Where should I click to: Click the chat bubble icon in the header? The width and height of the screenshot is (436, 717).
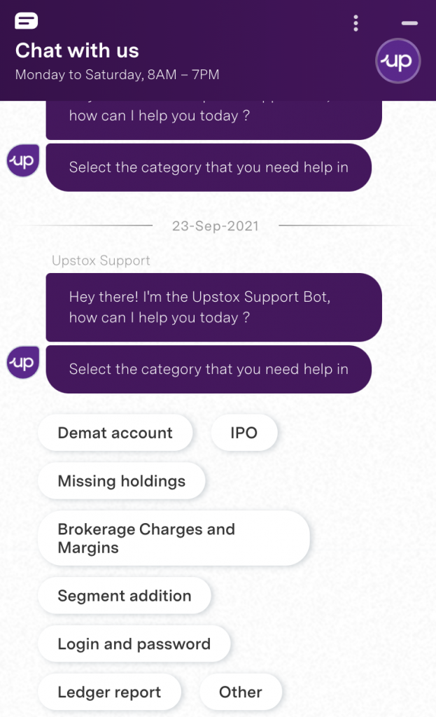[x=27, y=20]
